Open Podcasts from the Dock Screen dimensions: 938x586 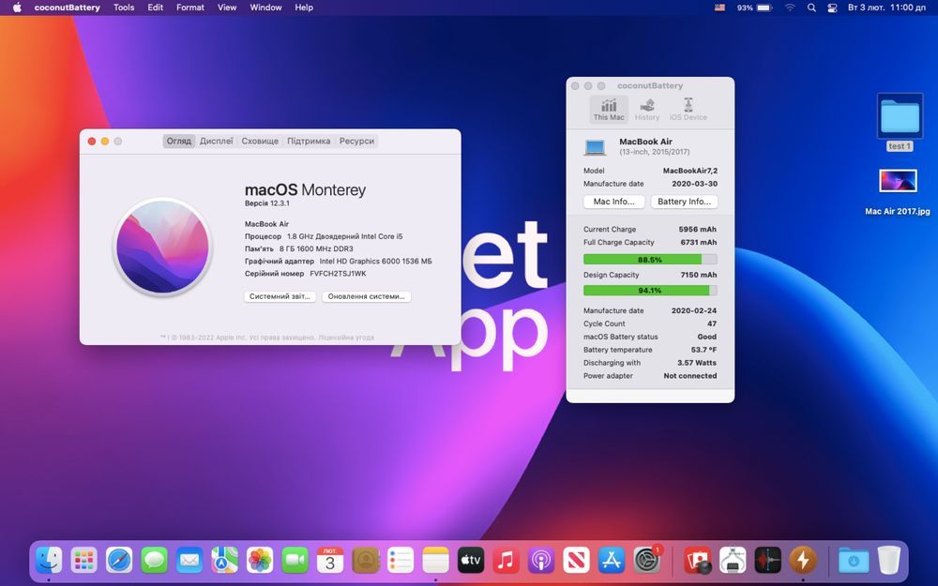click(541, 561)
